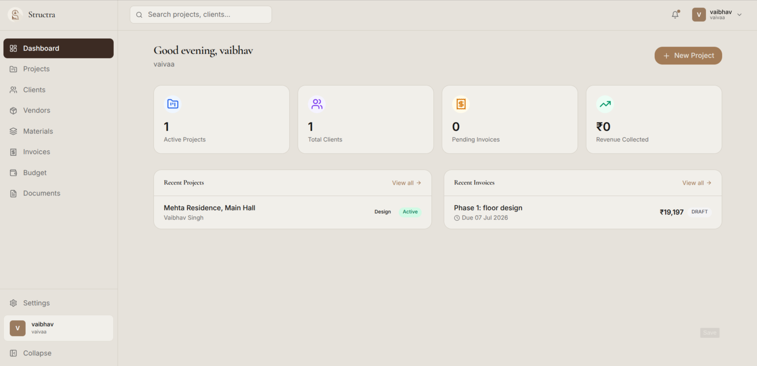This screenshot has width=757, height=366.
Task: Click the Recent Projects heading
Action: coord(184,182)
